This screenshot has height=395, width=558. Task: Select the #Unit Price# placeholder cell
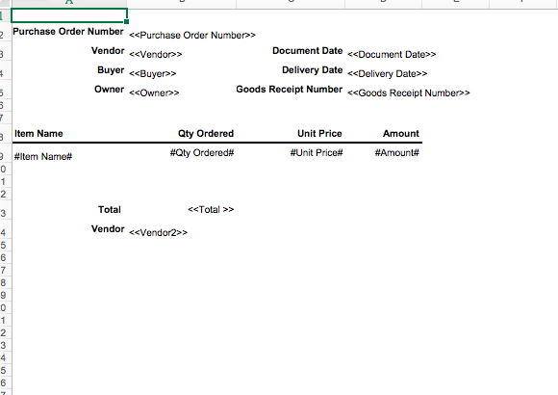pos(317,153)
